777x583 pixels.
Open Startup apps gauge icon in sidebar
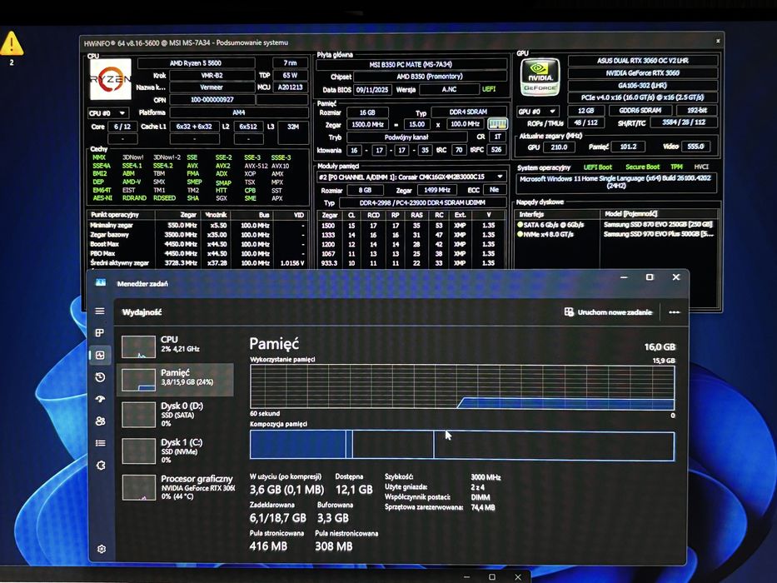100,399
